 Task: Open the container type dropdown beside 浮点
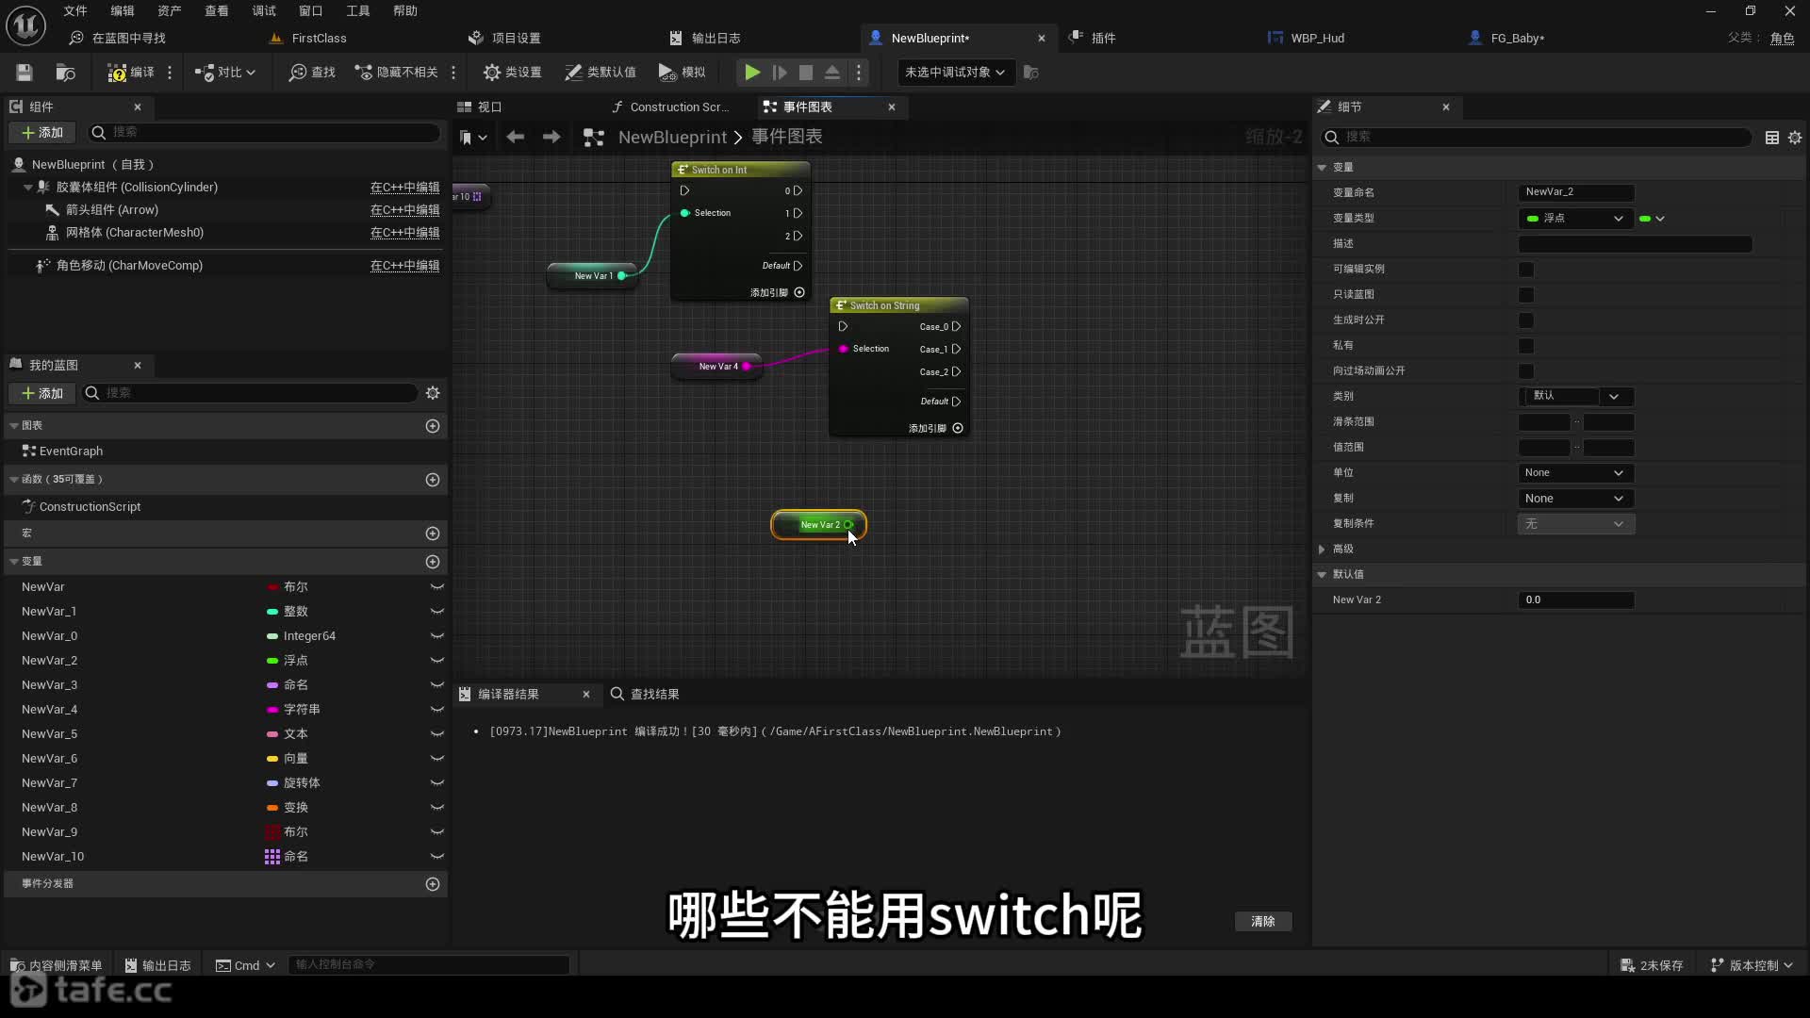point(1653,219)
